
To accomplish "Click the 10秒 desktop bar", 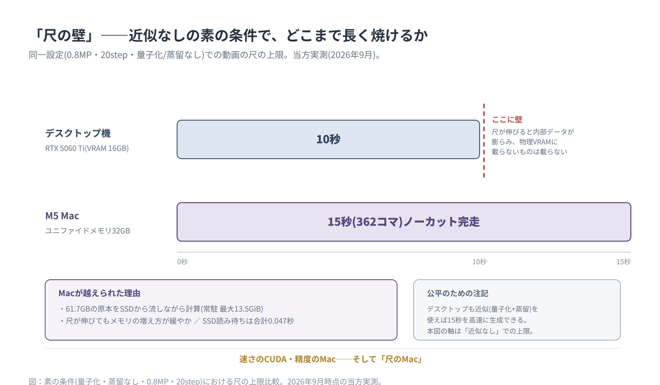I will coord(328,139).
